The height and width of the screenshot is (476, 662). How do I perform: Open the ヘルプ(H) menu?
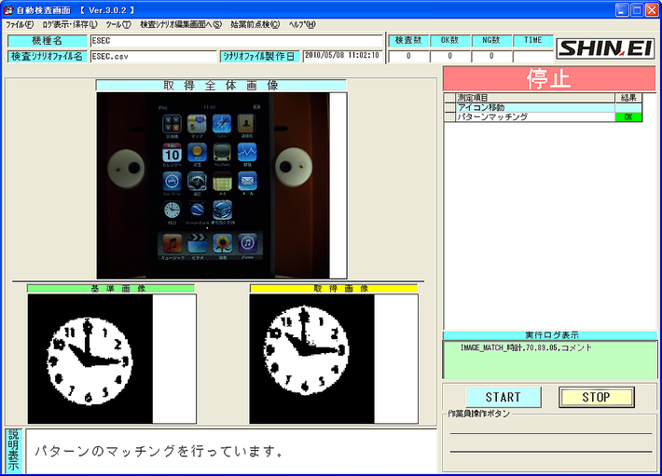(302, 24)
